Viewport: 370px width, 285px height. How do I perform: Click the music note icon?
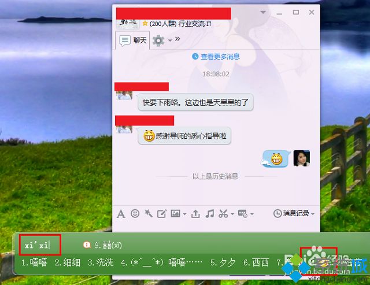[x=209, y=213]
